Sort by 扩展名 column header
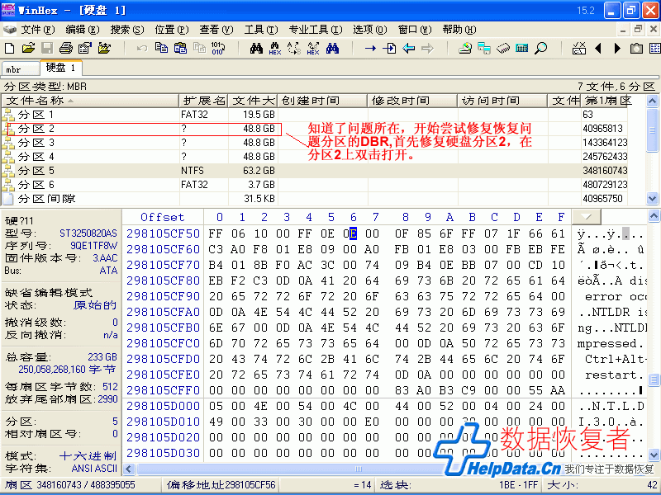Viewport: 661px width, 495px height. [x=203, y=101]
